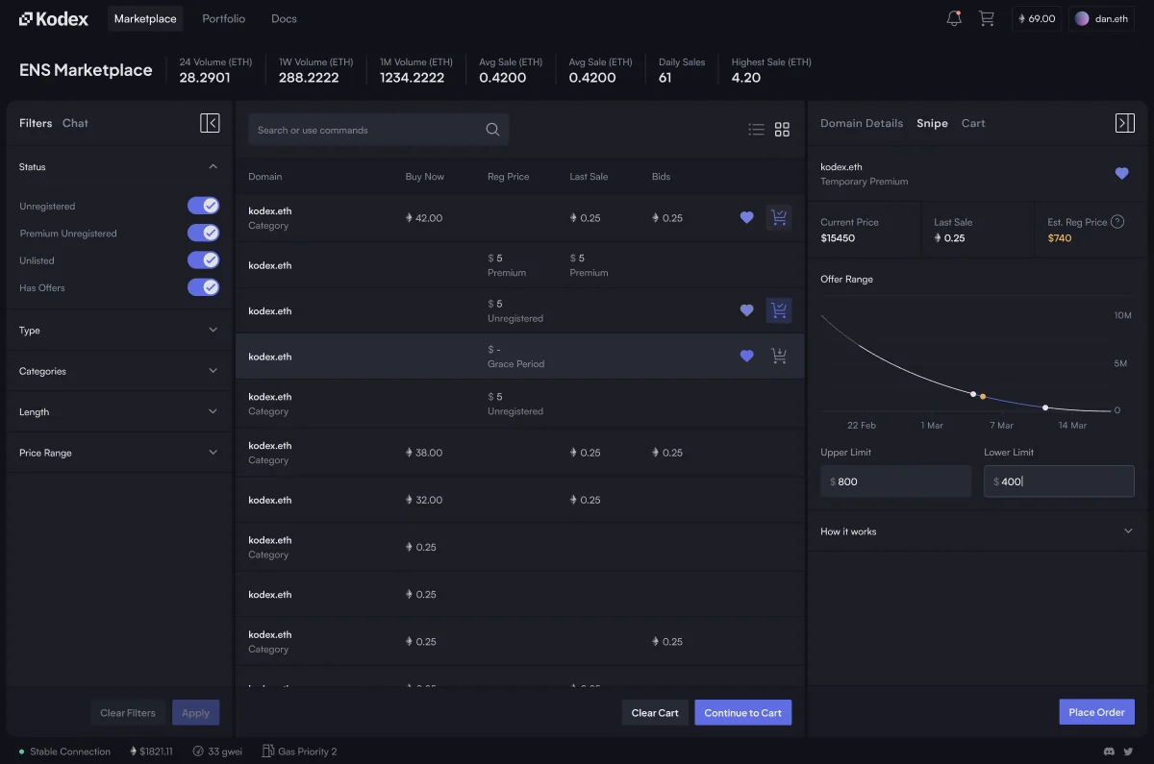Image resolution: width=1154 pixels, height=764 pixels.
Task: Sort by the Buy Now column header
Action: tap(425, 177)
